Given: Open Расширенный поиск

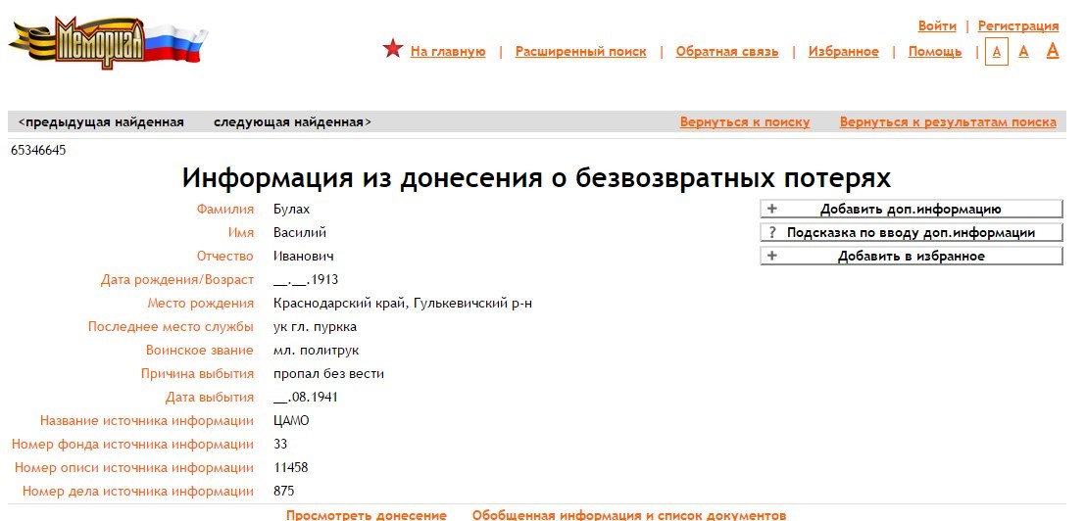Looking at the screenshot, I should [x=580, y=51].
